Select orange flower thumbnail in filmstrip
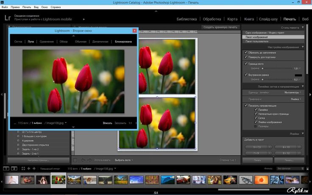The width and height of the screenshot is (312, 195). click(x=261, y=180)
